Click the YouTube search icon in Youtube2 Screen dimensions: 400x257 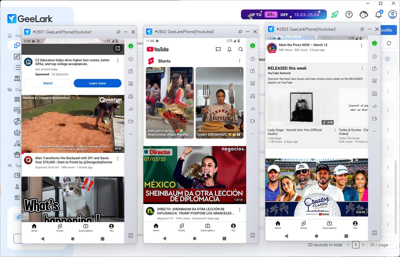(241, 49)
